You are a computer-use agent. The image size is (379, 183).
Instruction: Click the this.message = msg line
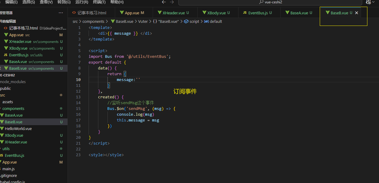pyautogui.click(x=138, y=120)
